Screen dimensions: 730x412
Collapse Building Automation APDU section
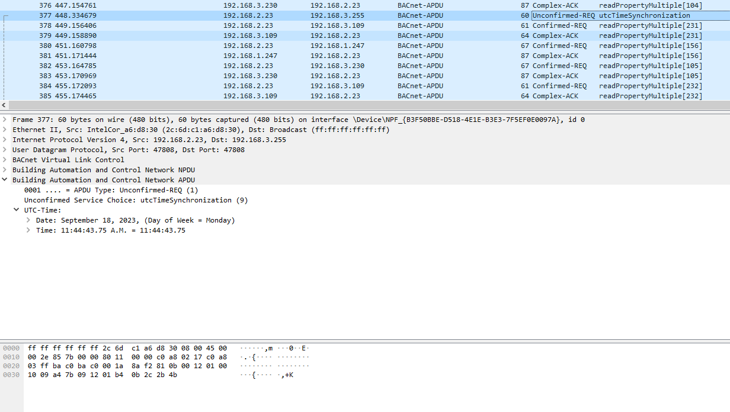point(5,180)
